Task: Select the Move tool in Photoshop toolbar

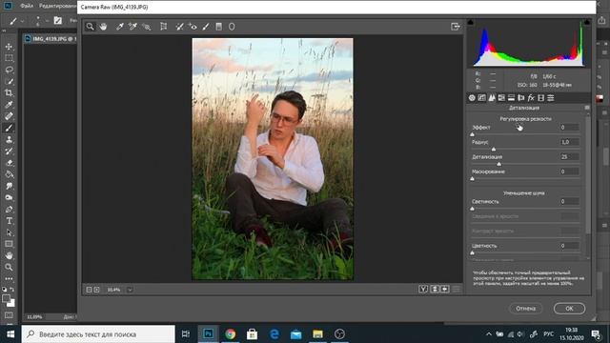Action: (x=9, y=47)
